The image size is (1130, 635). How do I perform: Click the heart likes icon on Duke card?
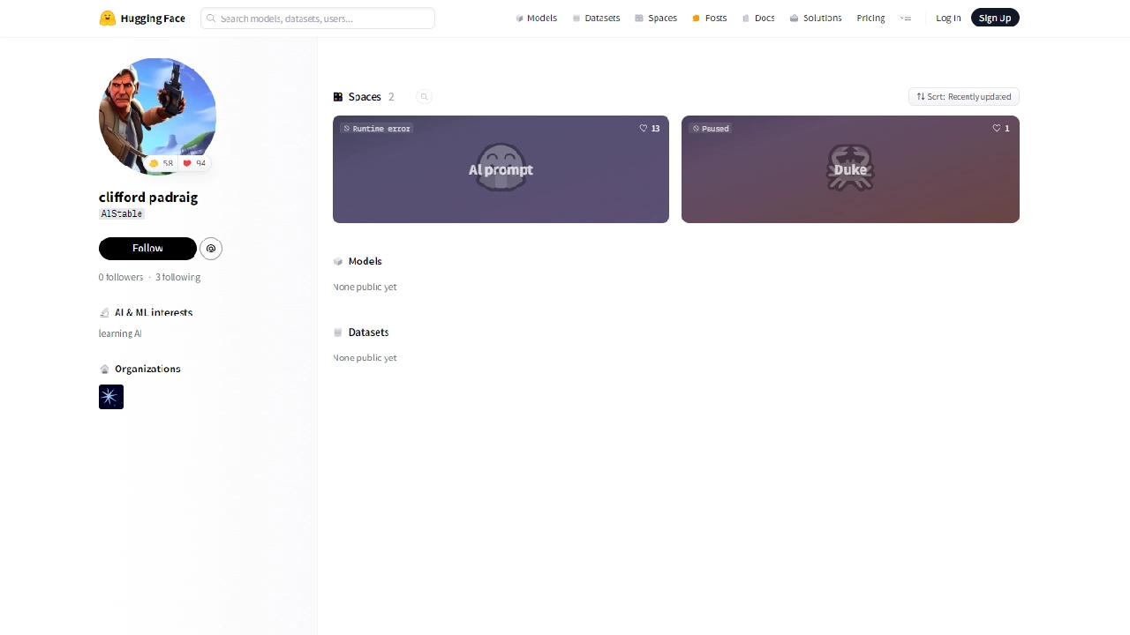tap(997, 129)
